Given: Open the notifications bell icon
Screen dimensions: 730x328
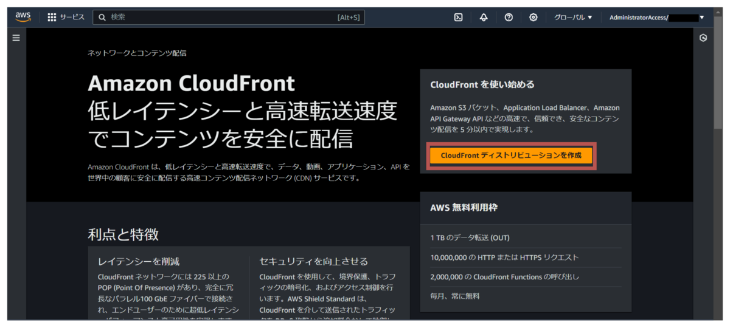Looking at the screenshot, I should point(484,17).
